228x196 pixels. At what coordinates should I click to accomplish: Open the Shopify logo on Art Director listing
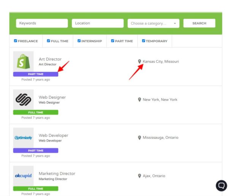(23, 62)
